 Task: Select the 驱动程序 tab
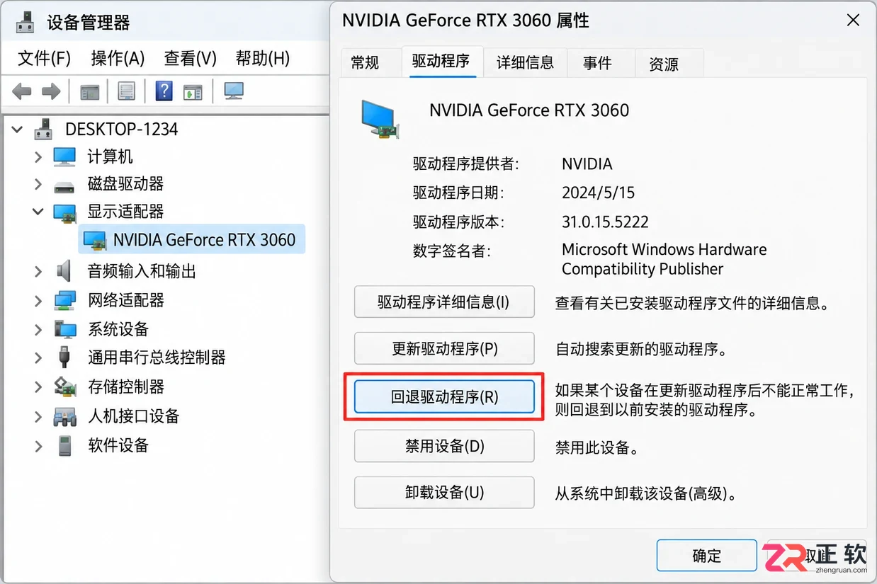(442, 62)
